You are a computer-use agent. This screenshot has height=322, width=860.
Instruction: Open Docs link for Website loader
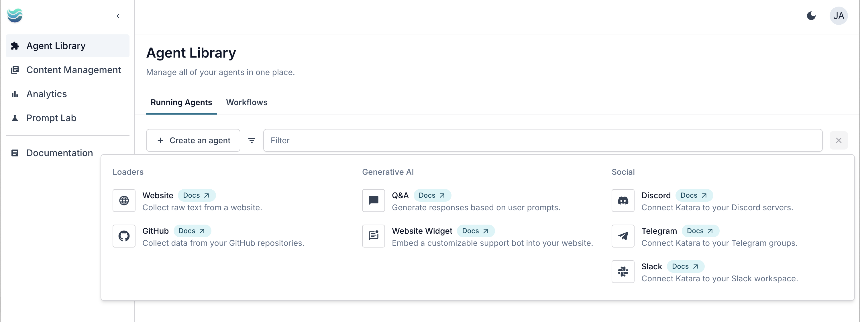point(197,195)
